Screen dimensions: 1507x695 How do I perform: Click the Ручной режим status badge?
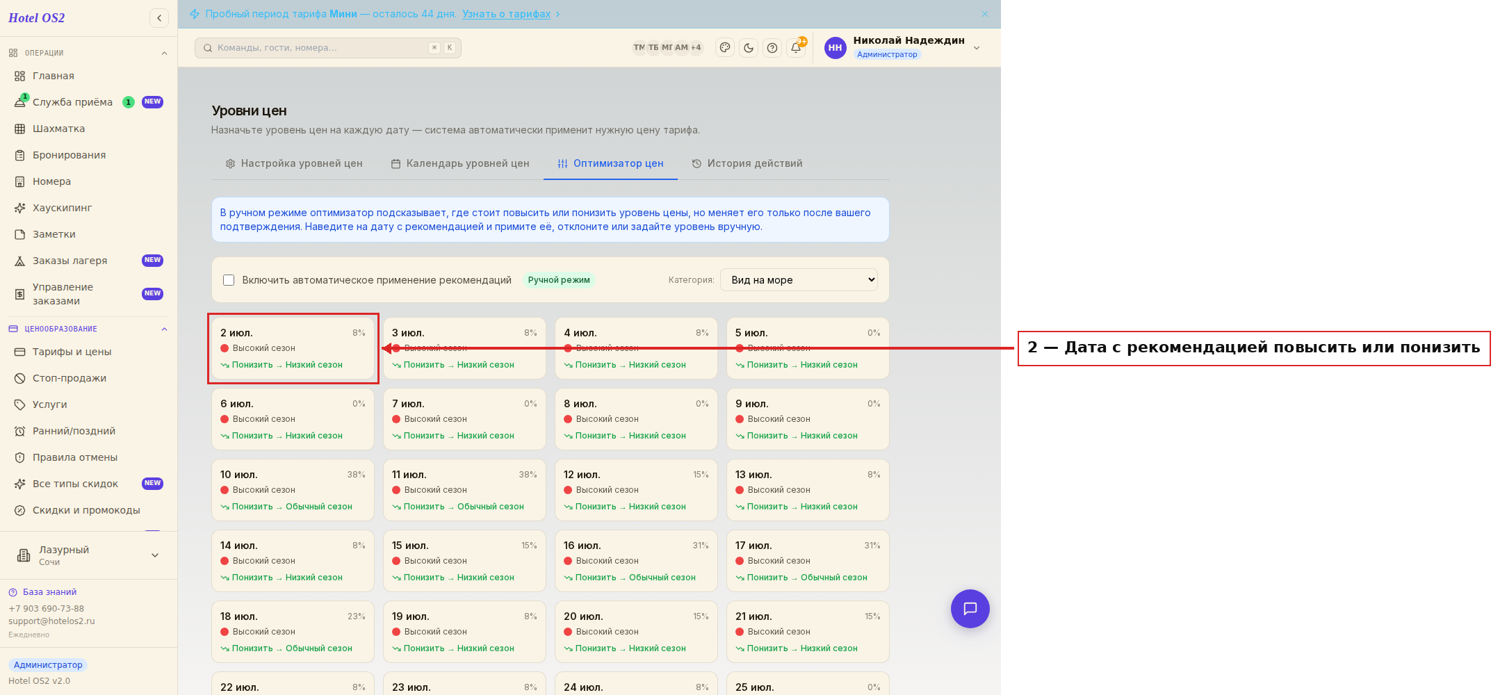(x=559, y=280)
